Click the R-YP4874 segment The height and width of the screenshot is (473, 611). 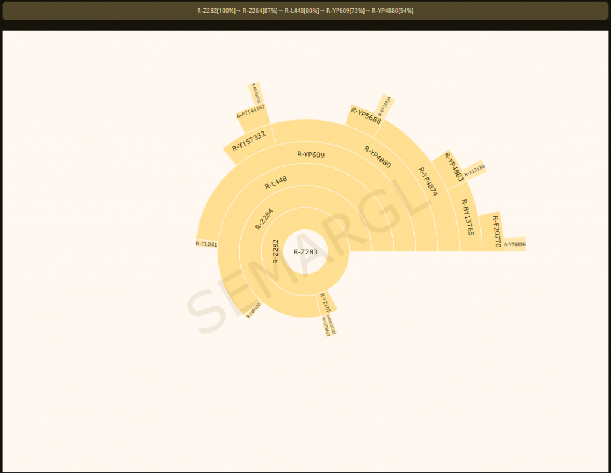[x=427, y=182]
